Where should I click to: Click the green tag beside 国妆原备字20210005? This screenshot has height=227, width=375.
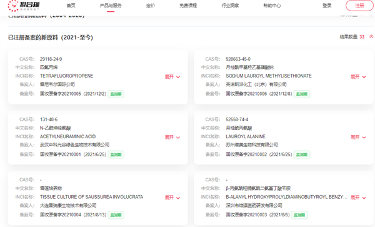[116, 94]
